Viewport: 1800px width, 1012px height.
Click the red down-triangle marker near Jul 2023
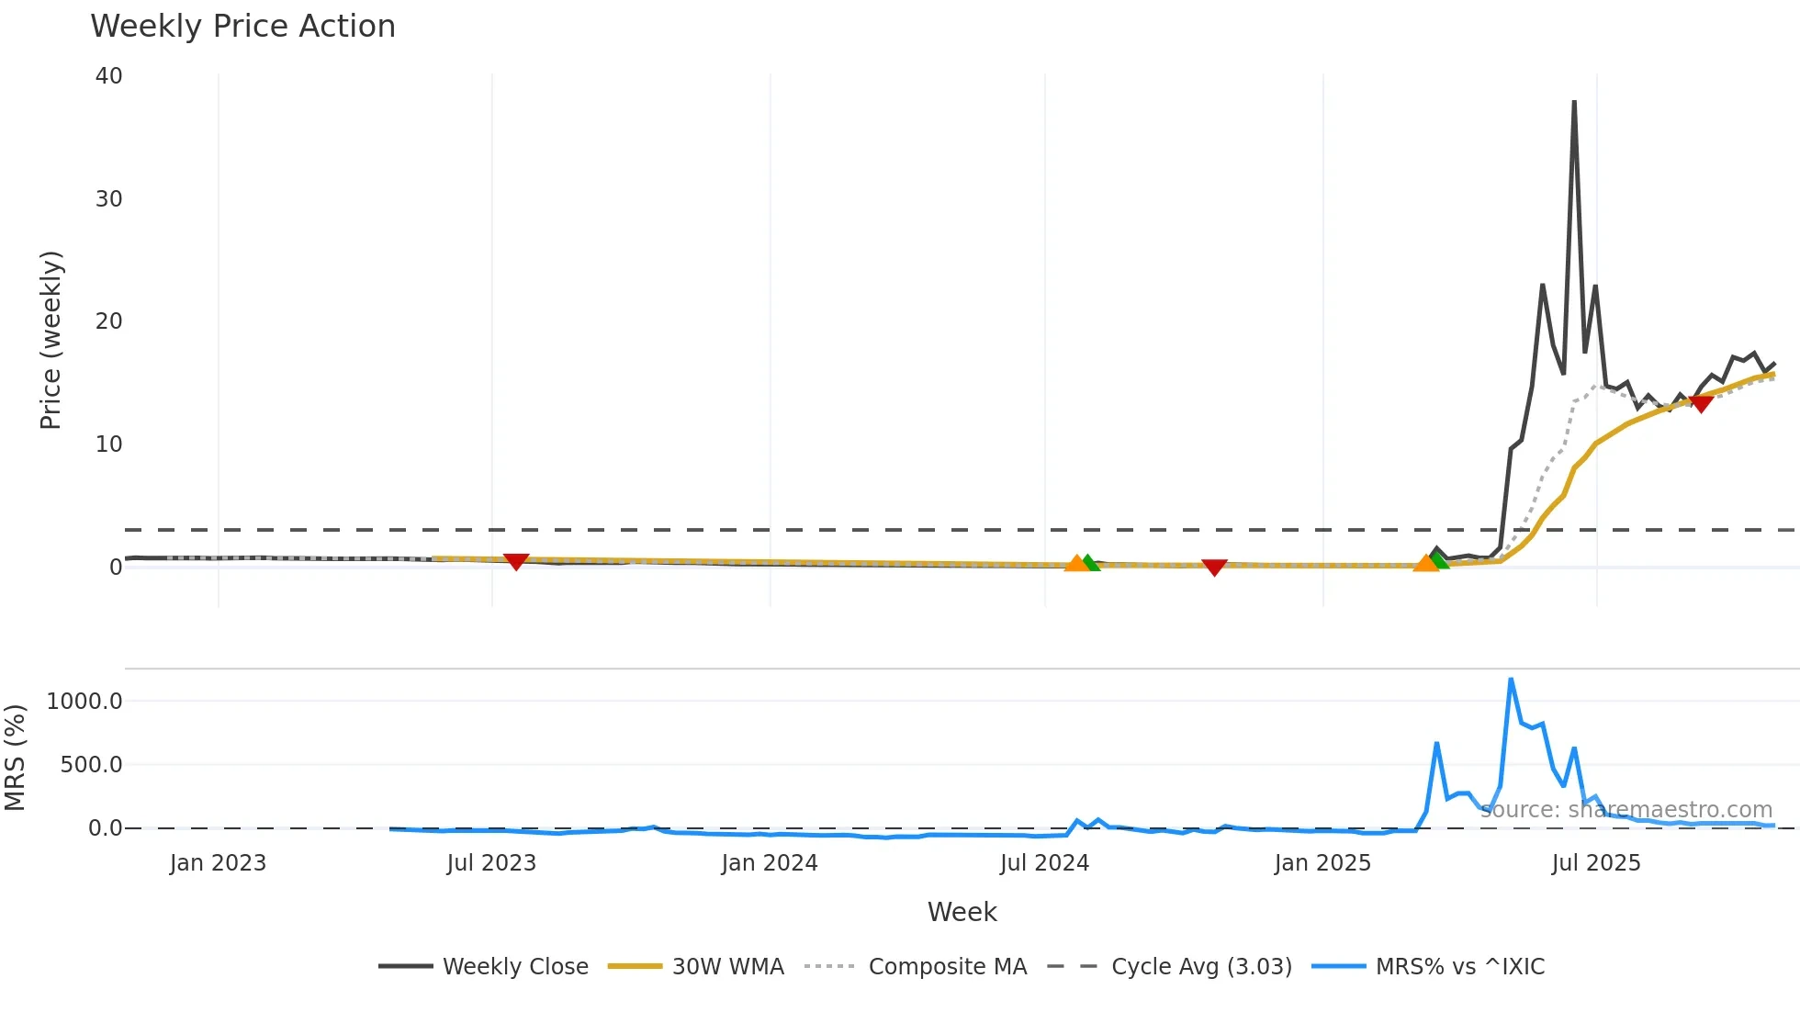(516, 561)
